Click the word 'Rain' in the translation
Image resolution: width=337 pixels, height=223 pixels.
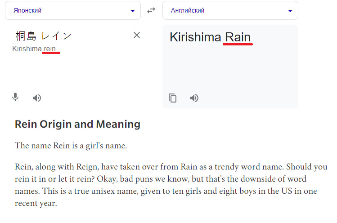238,37
